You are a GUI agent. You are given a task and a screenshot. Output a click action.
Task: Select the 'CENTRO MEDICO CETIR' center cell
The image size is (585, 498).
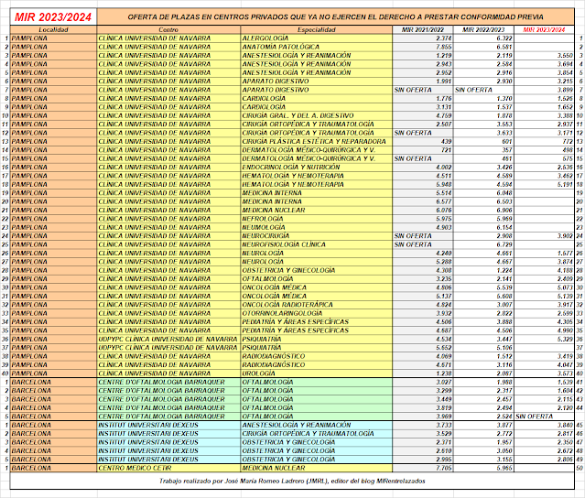tap(168, 468)
